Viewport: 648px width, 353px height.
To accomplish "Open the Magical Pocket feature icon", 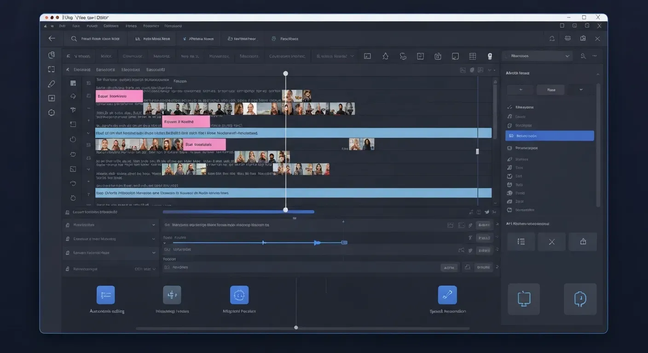I will click(239, 294).
